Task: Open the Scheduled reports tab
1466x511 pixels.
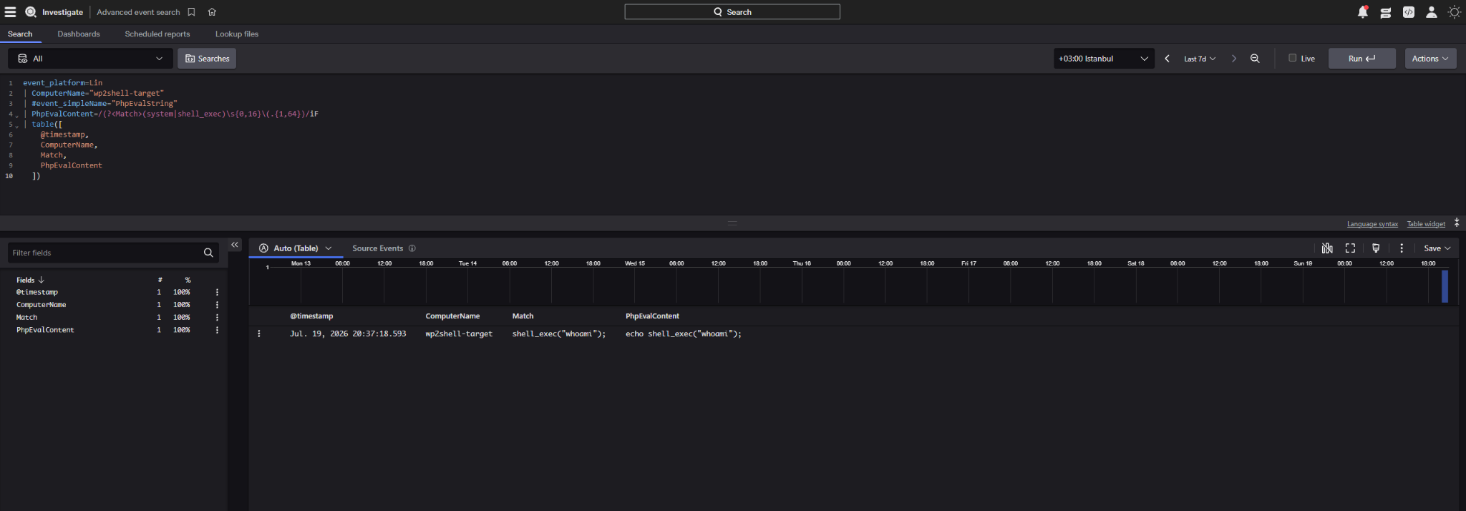Action: pos(157,34)
